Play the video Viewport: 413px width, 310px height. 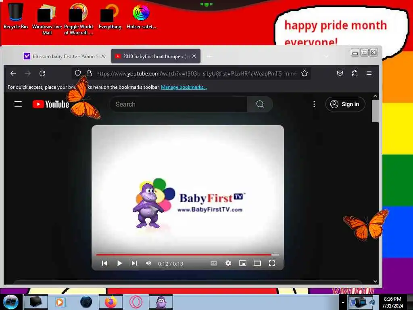point(119,263)
